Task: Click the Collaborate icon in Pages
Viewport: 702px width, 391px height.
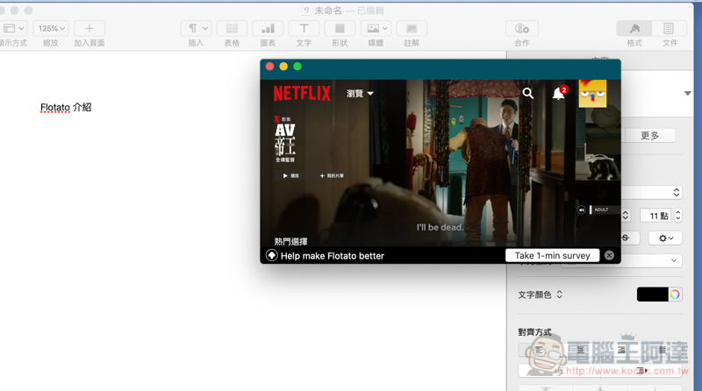Action: (522, 28)
